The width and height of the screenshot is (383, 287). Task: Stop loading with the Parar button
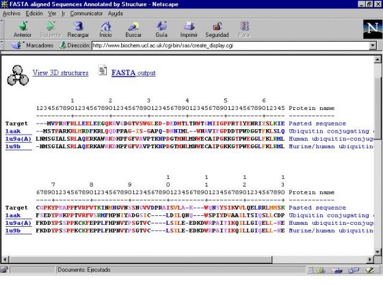point(244,29)
